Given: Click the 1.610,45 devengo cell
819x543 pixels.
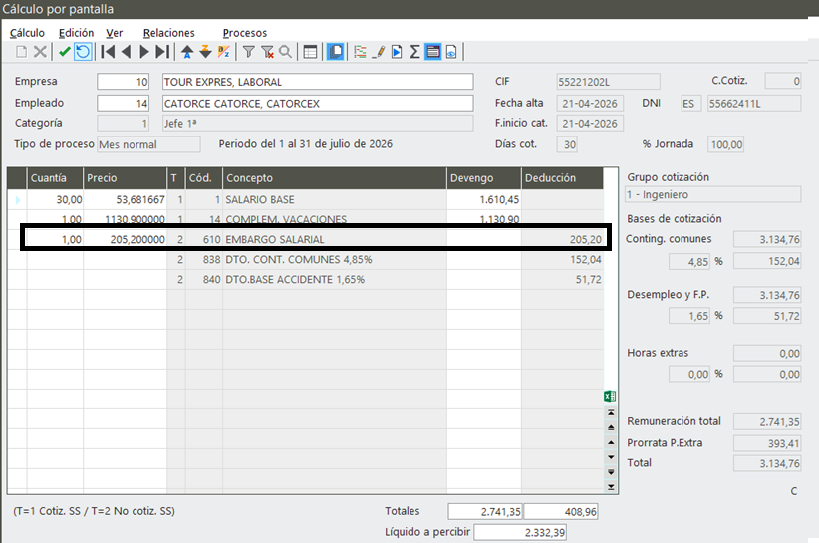Looking at the screenshot, I should click(x=483, y=200).
